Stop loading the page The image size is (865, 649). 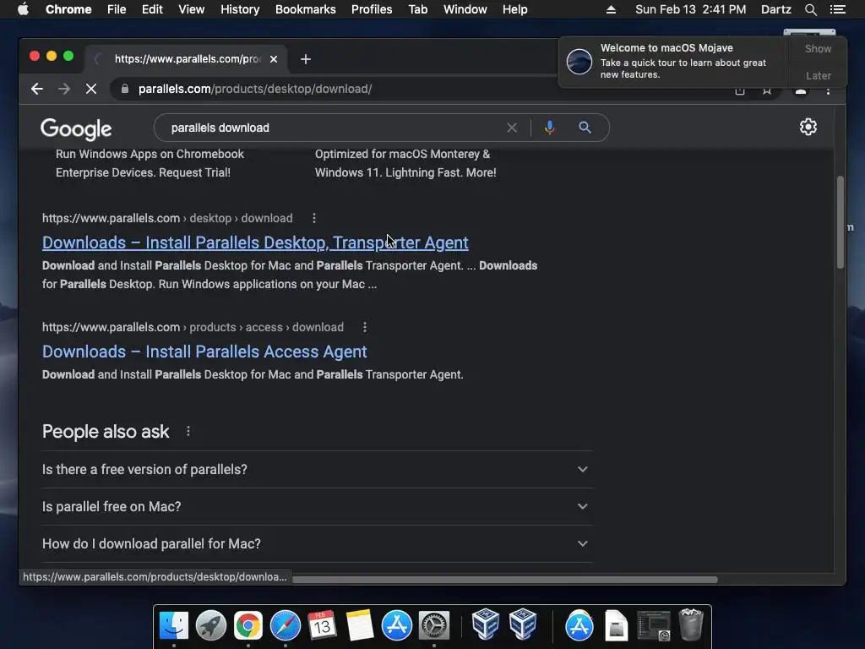[x=91, y=89]
